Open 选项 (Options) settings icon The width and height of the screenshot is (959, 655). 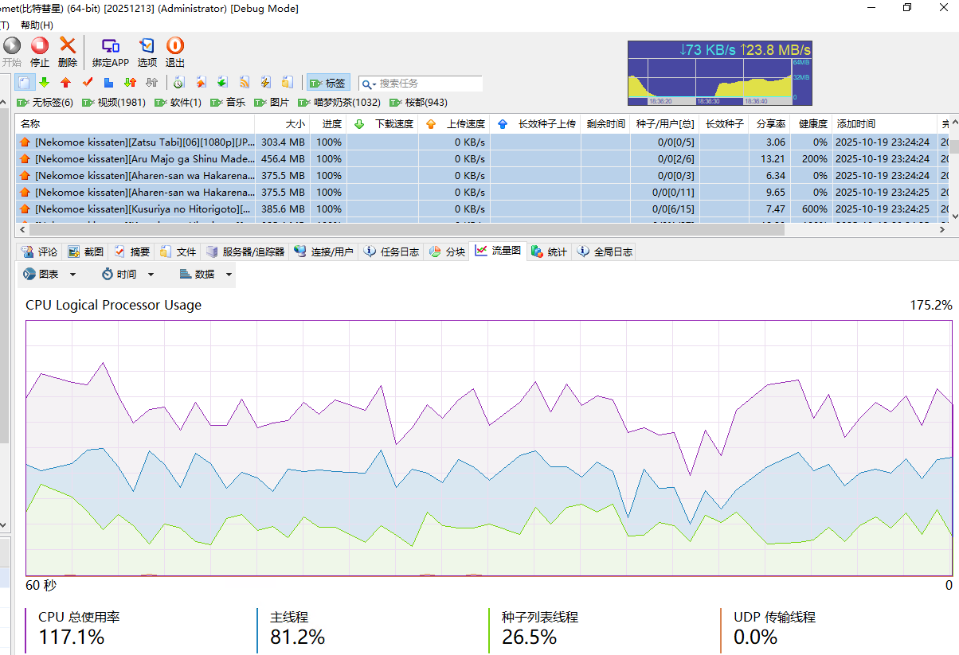147,52
